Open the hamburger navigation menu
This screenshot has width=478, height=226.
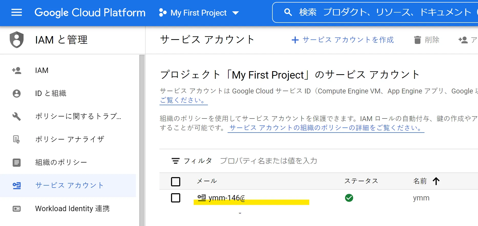(x=17, y=12)
